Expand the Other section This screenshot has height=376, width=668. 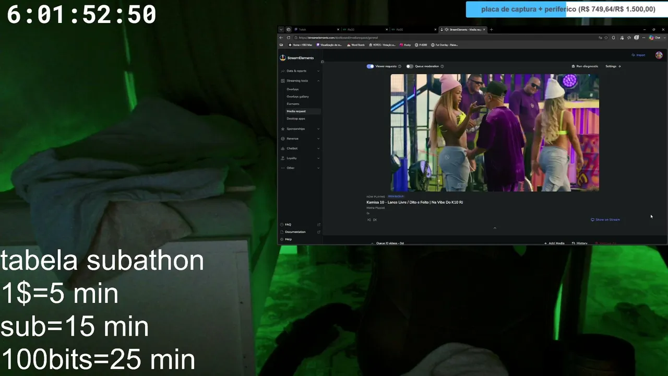(318, 168)
